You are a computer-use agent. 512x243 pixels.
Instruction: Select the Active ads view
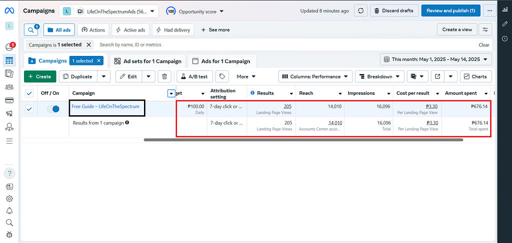tap(130, 29)
